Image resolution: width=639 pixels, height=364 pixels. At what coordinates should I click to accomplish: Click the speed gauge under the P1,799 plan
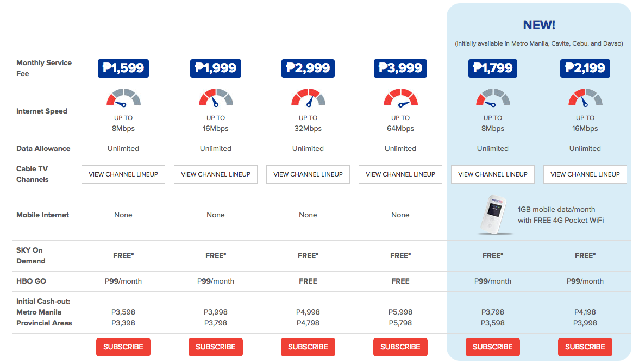[x=493, y=98]
